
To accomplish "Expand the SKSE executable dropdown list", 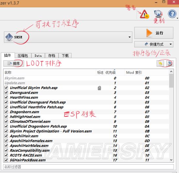I will 130,37.
